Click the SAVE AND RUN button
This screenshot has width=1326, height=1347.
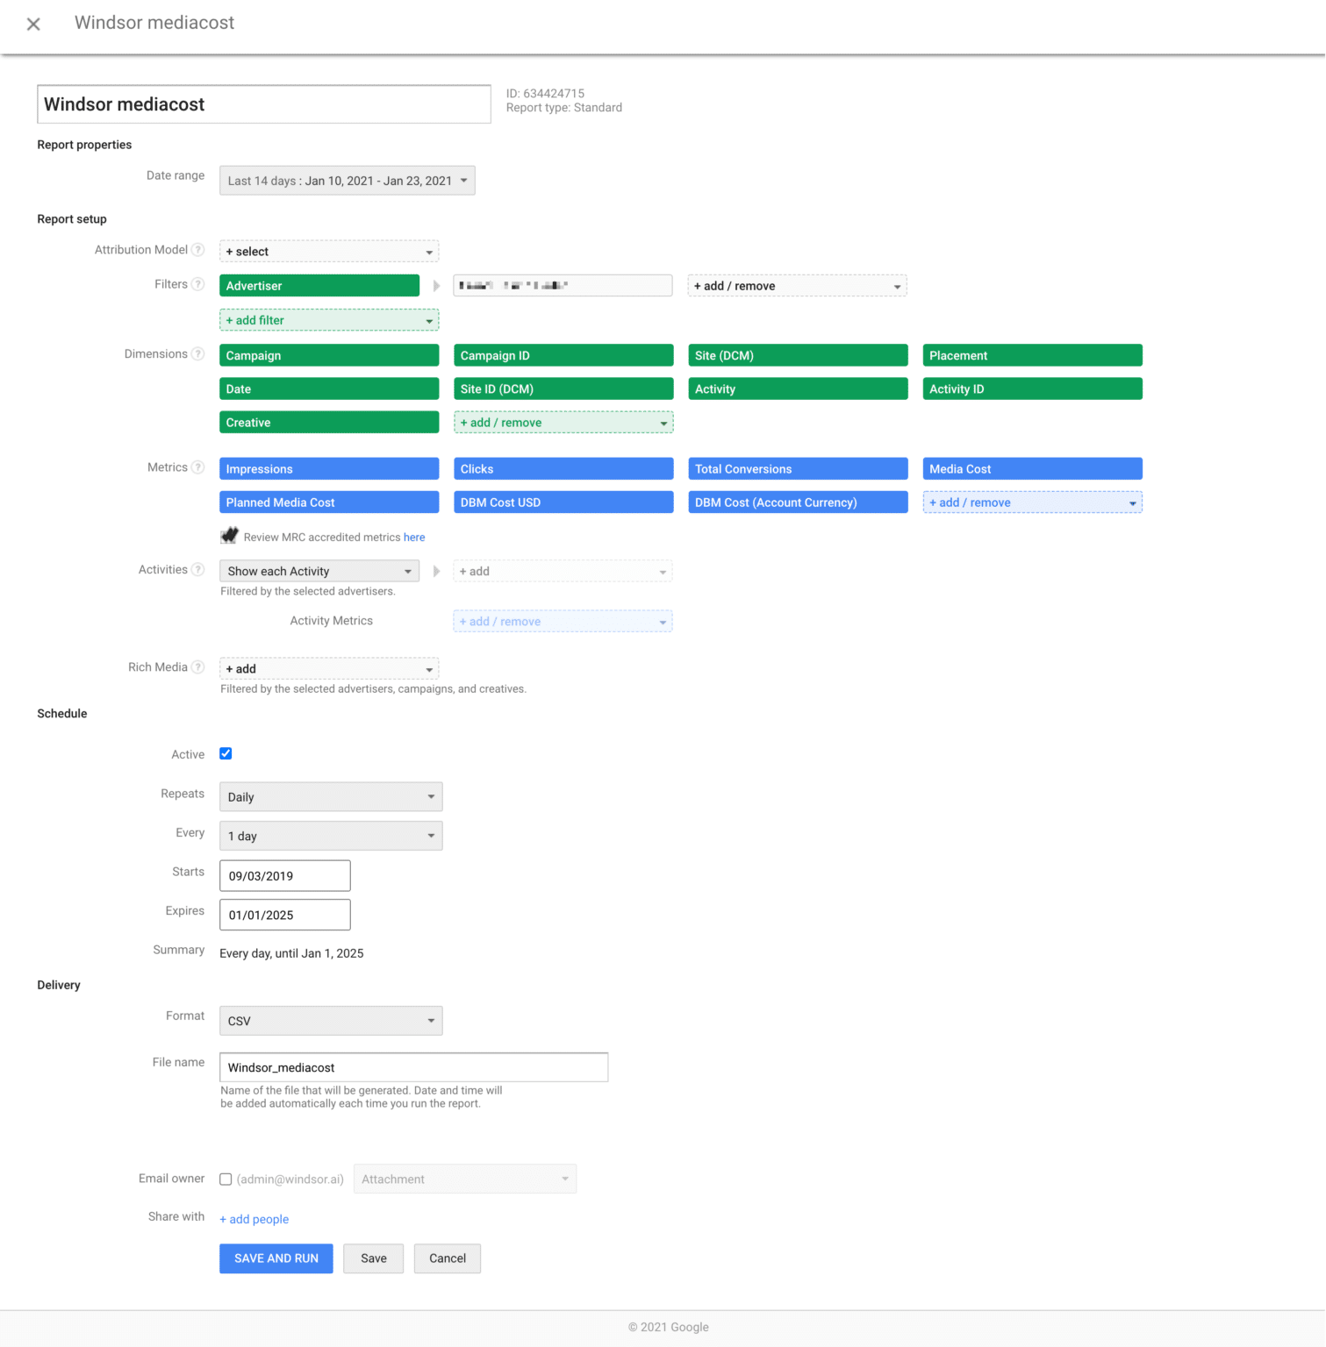(276, 1258)
